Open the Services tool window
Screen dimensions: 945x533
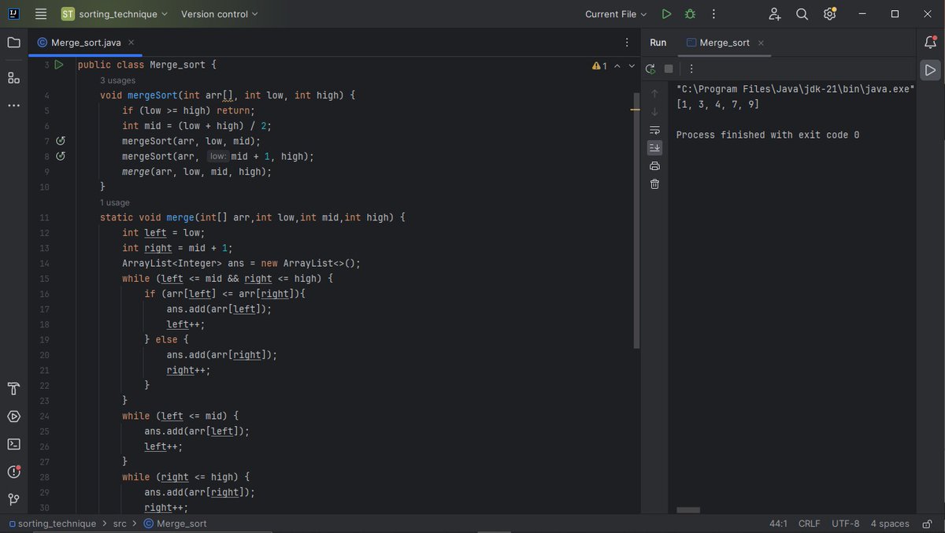pyautogui.click(x=13, y=416)
